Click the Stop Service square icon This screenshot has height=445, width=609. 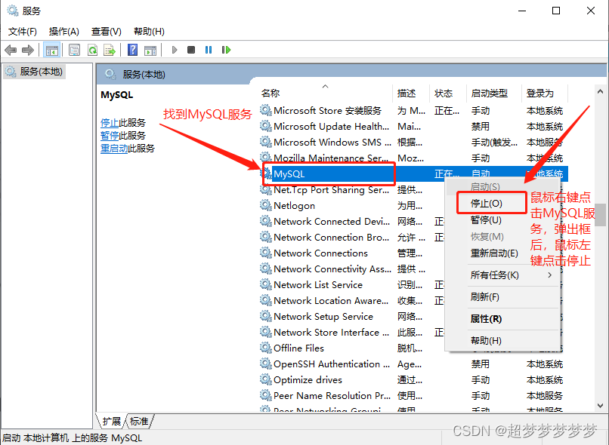tap(191, 50)
